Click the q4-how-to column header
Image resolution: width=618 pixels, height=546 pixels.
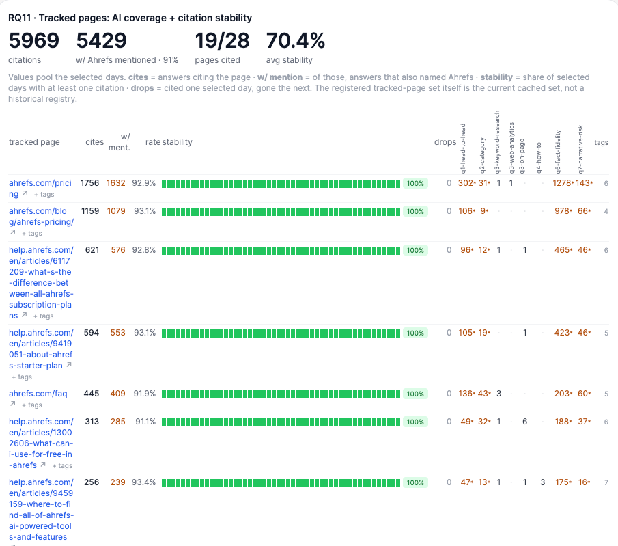(539, 158)
